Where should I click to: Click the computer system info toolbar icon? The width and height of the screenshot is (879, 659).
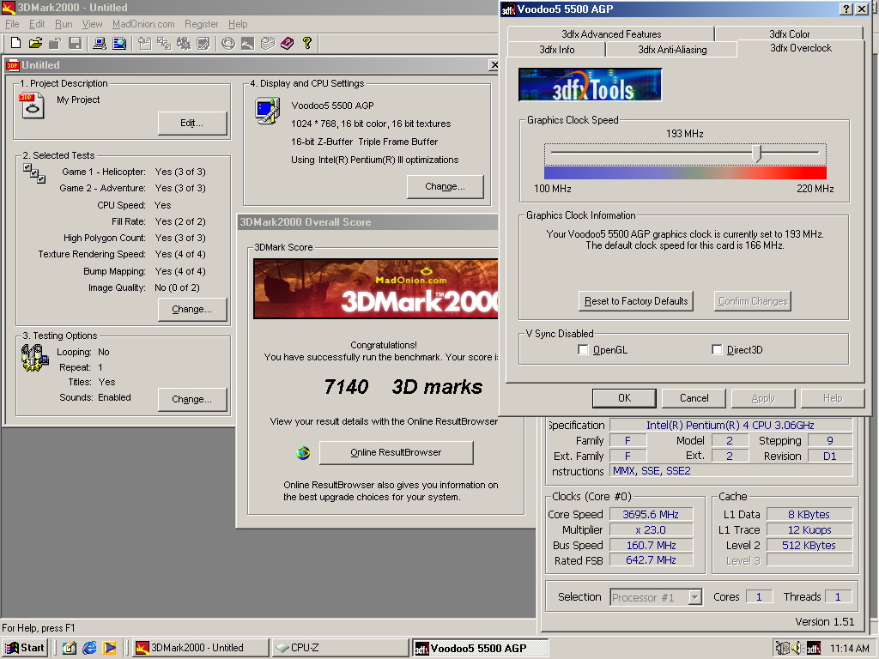tap(100, 43)
